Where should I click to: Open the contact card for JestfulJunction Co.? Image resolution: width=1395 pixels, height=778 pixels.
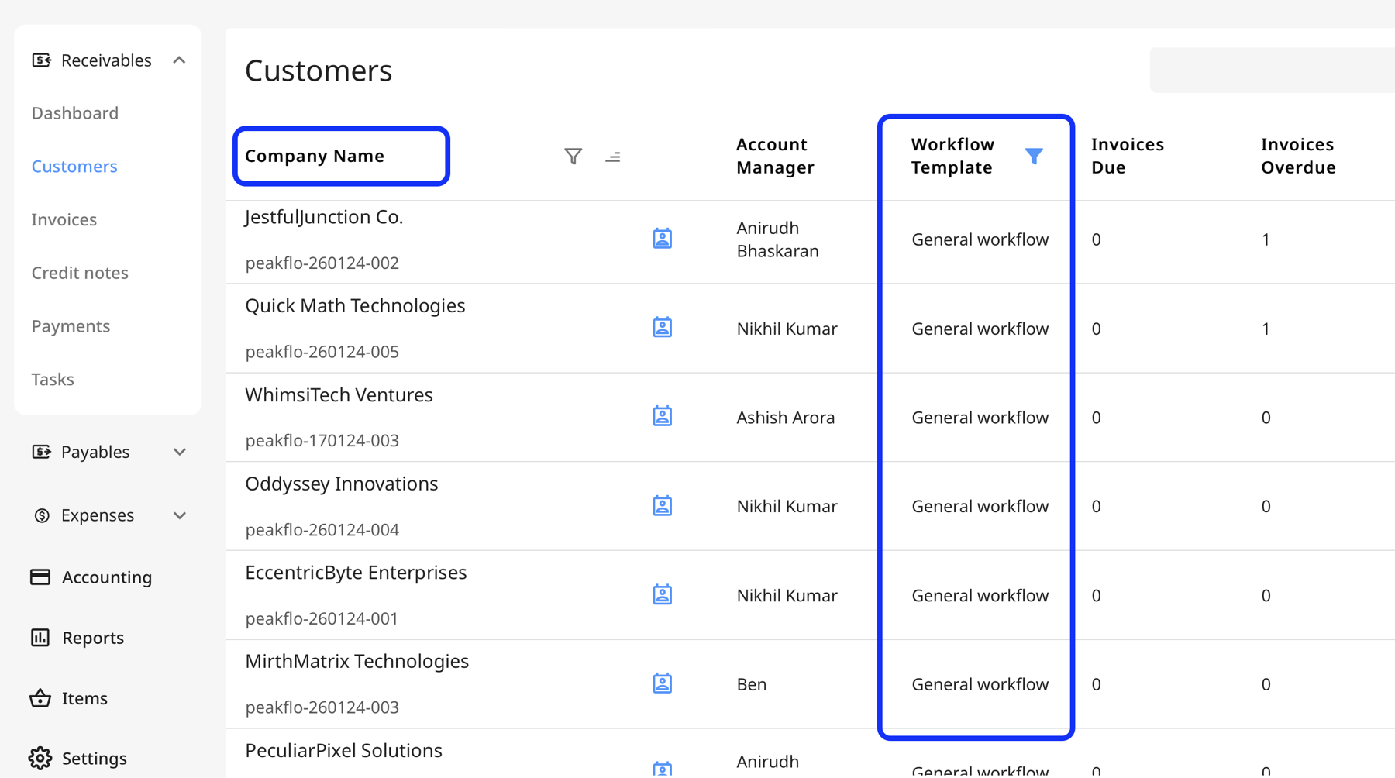tap(663, 238)
